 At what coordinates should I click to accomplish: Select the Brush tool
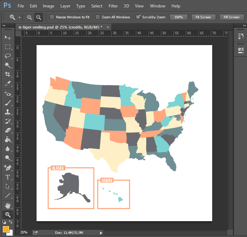(7, 103)
